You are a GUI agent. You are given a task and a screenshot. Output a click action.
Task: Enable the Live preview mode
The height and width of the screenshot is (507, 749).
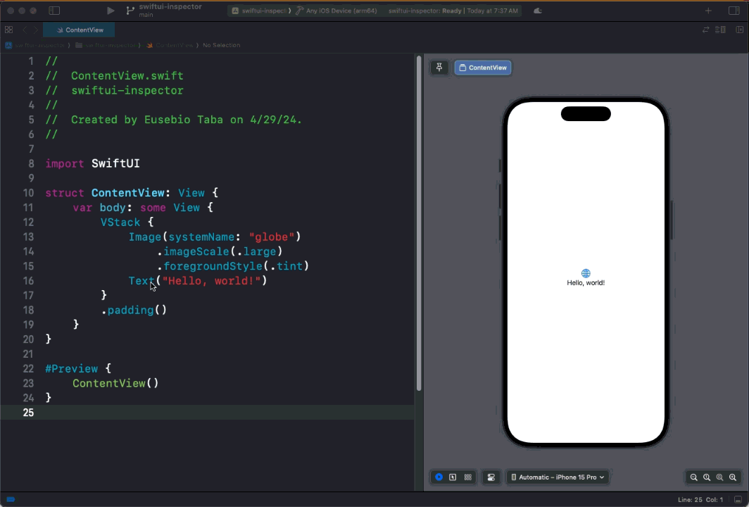439,477
